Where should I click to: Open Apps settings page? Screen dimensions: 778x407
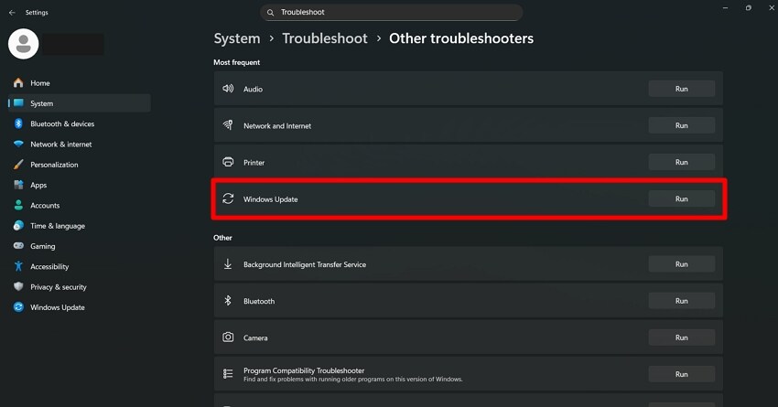click(80, 185)
